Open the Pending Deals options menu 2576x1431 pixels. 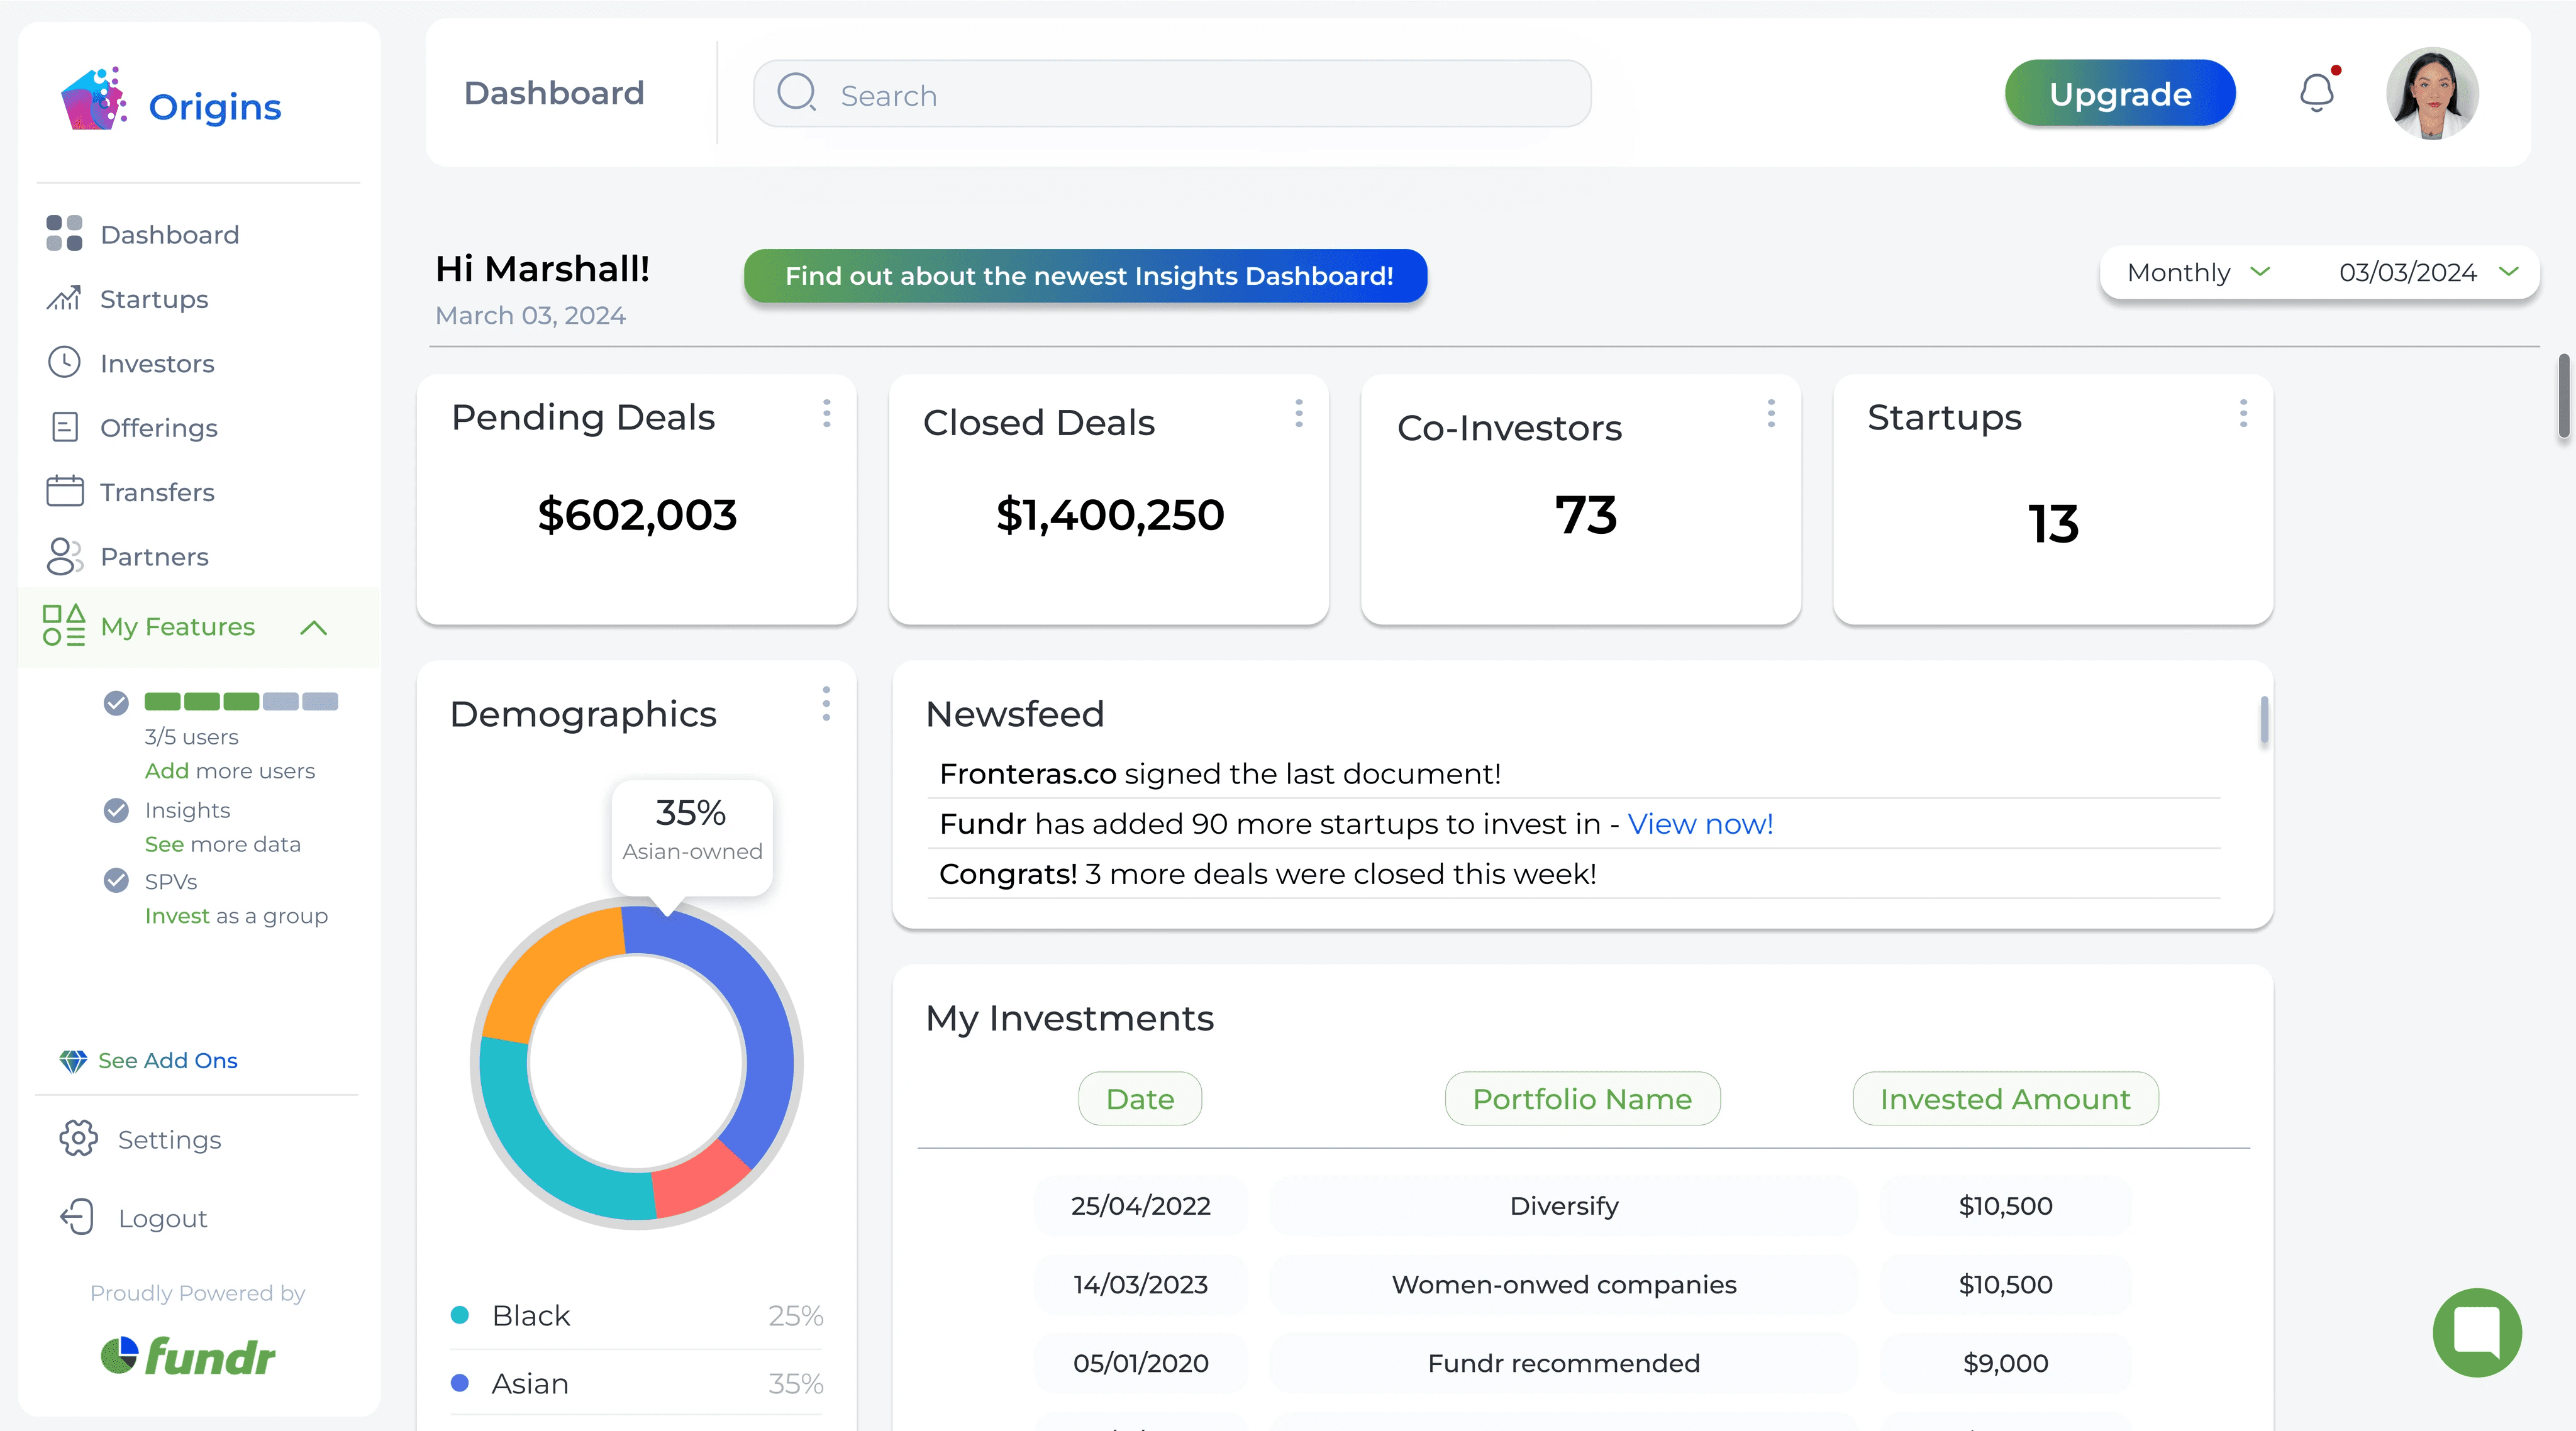point(827,414)
